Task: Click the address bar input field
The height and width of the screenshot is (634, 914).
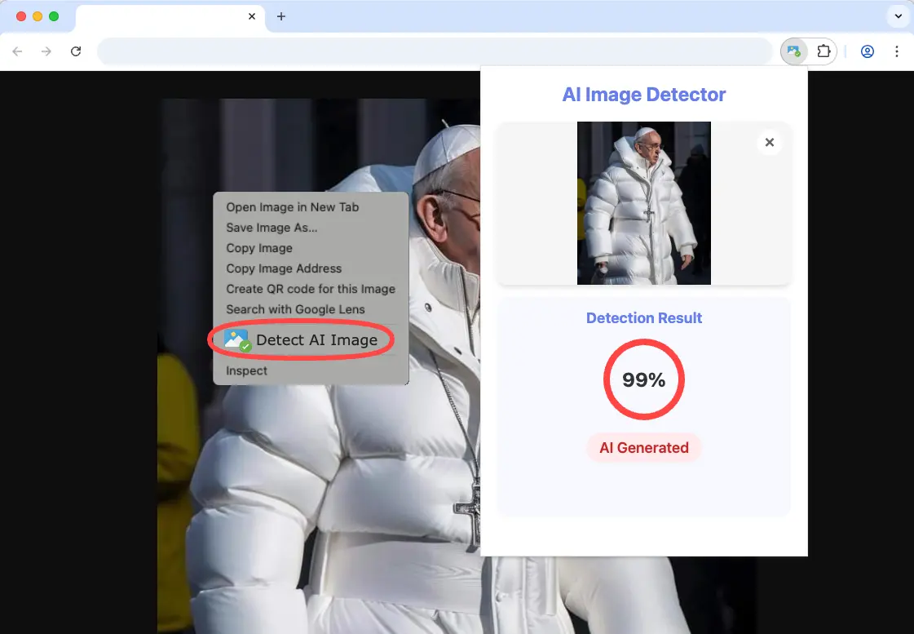Action: (434, 51)
